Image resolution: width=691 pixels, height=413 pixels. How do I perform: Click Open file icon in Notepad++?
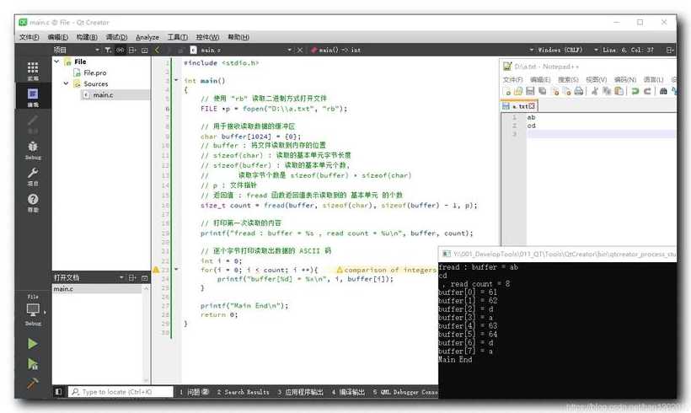click(x=518, y=91)
